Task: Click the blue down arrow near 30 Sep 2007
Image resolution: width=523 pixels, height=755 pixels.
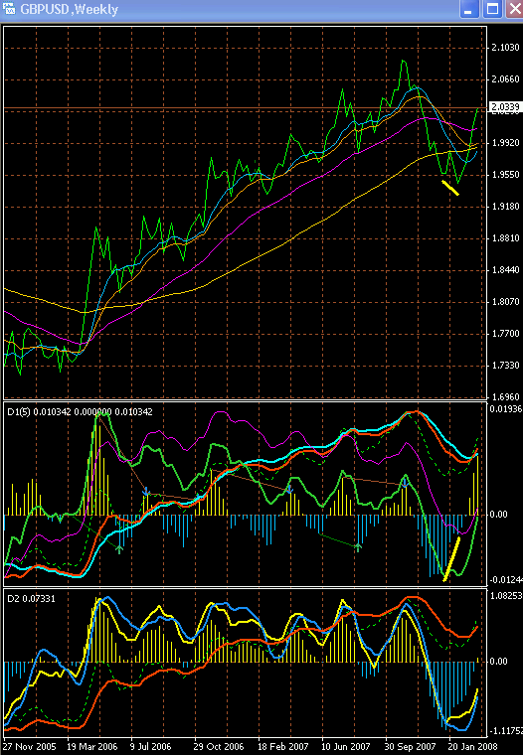Action: pyautogui.click(x=405, y=482)
